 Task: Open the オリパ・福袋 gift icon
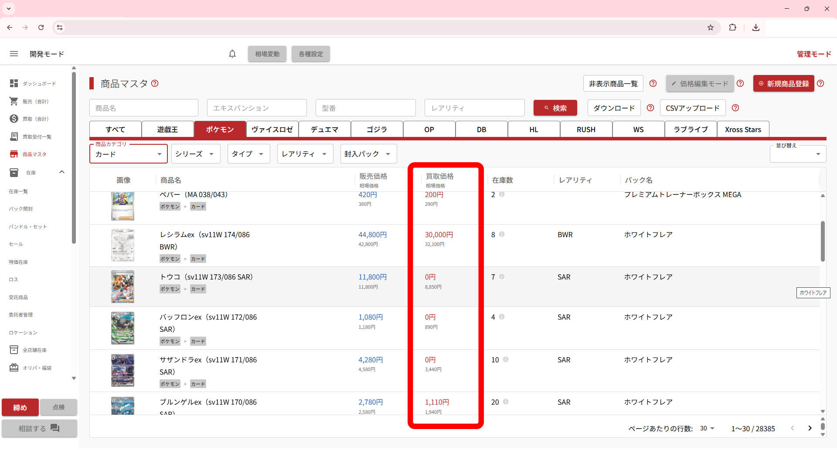14,368
